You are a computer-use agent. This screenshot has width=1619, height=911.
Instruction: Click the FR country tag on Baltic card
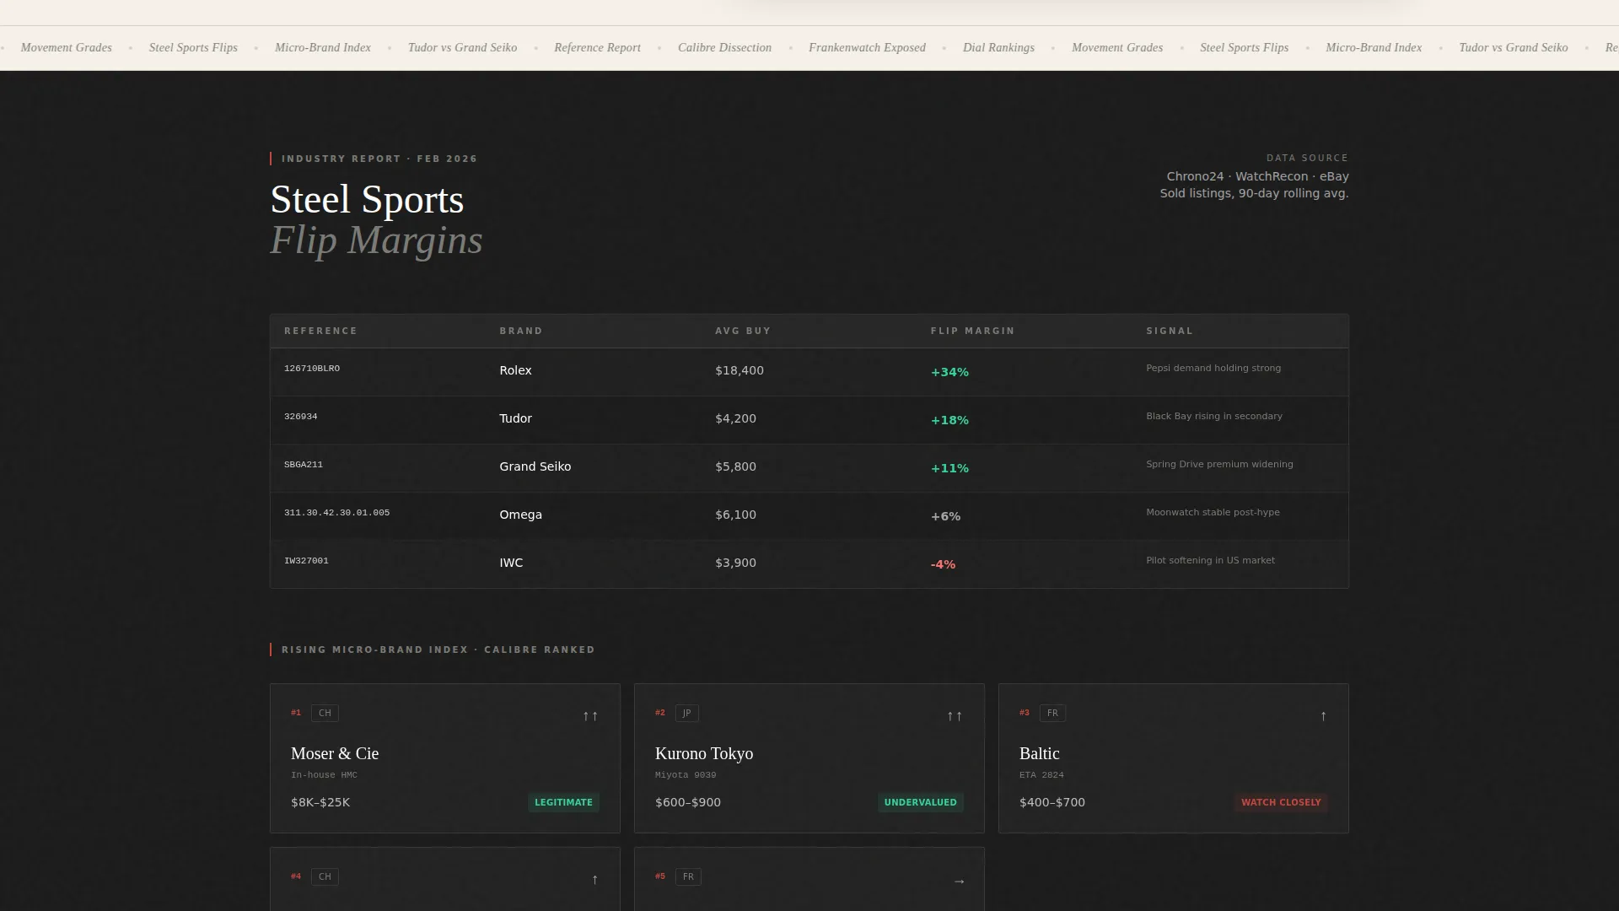pos(1052,713)
